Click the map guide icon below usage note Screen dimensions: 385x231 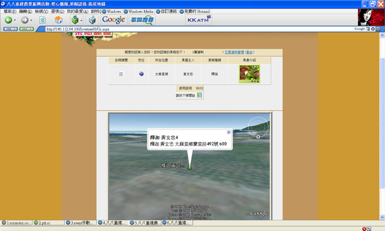[x=199, y=95]
